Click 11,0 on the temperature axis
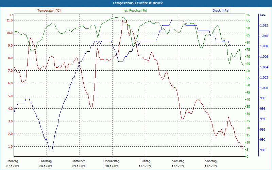 coord(10,20)
